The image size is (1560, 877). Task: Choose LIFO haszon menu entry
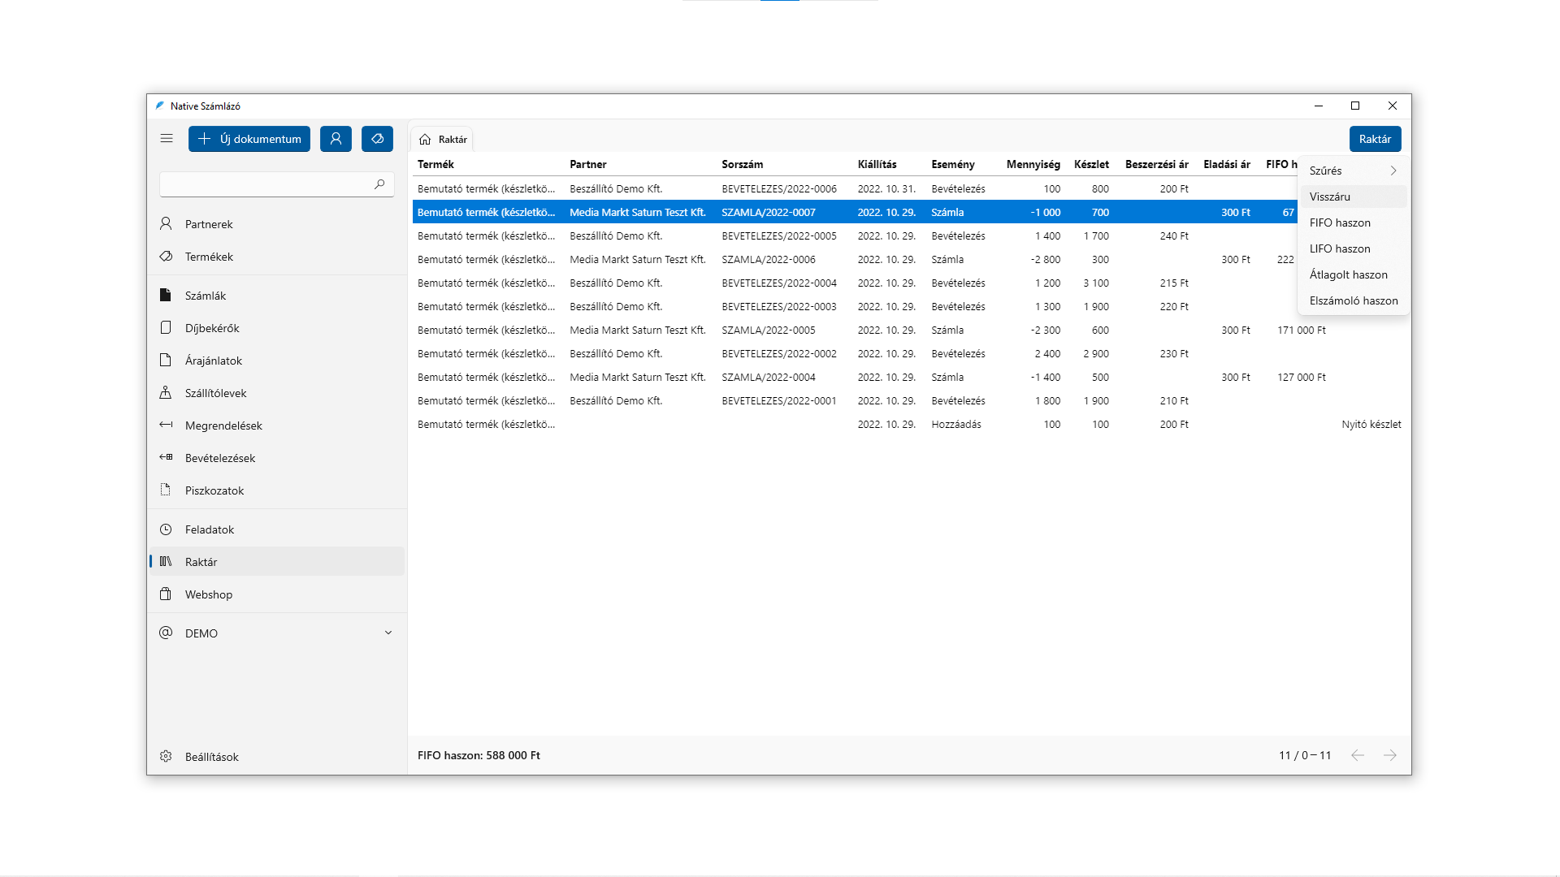pyautogui.click(x=1340, y=248)
